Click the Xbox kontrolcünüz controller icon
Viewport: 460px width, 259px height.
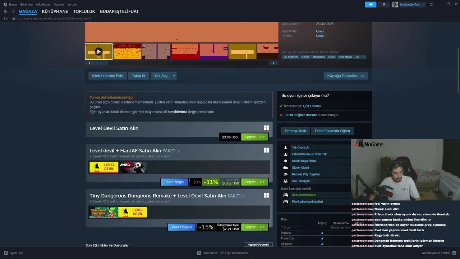pos(286,195)
